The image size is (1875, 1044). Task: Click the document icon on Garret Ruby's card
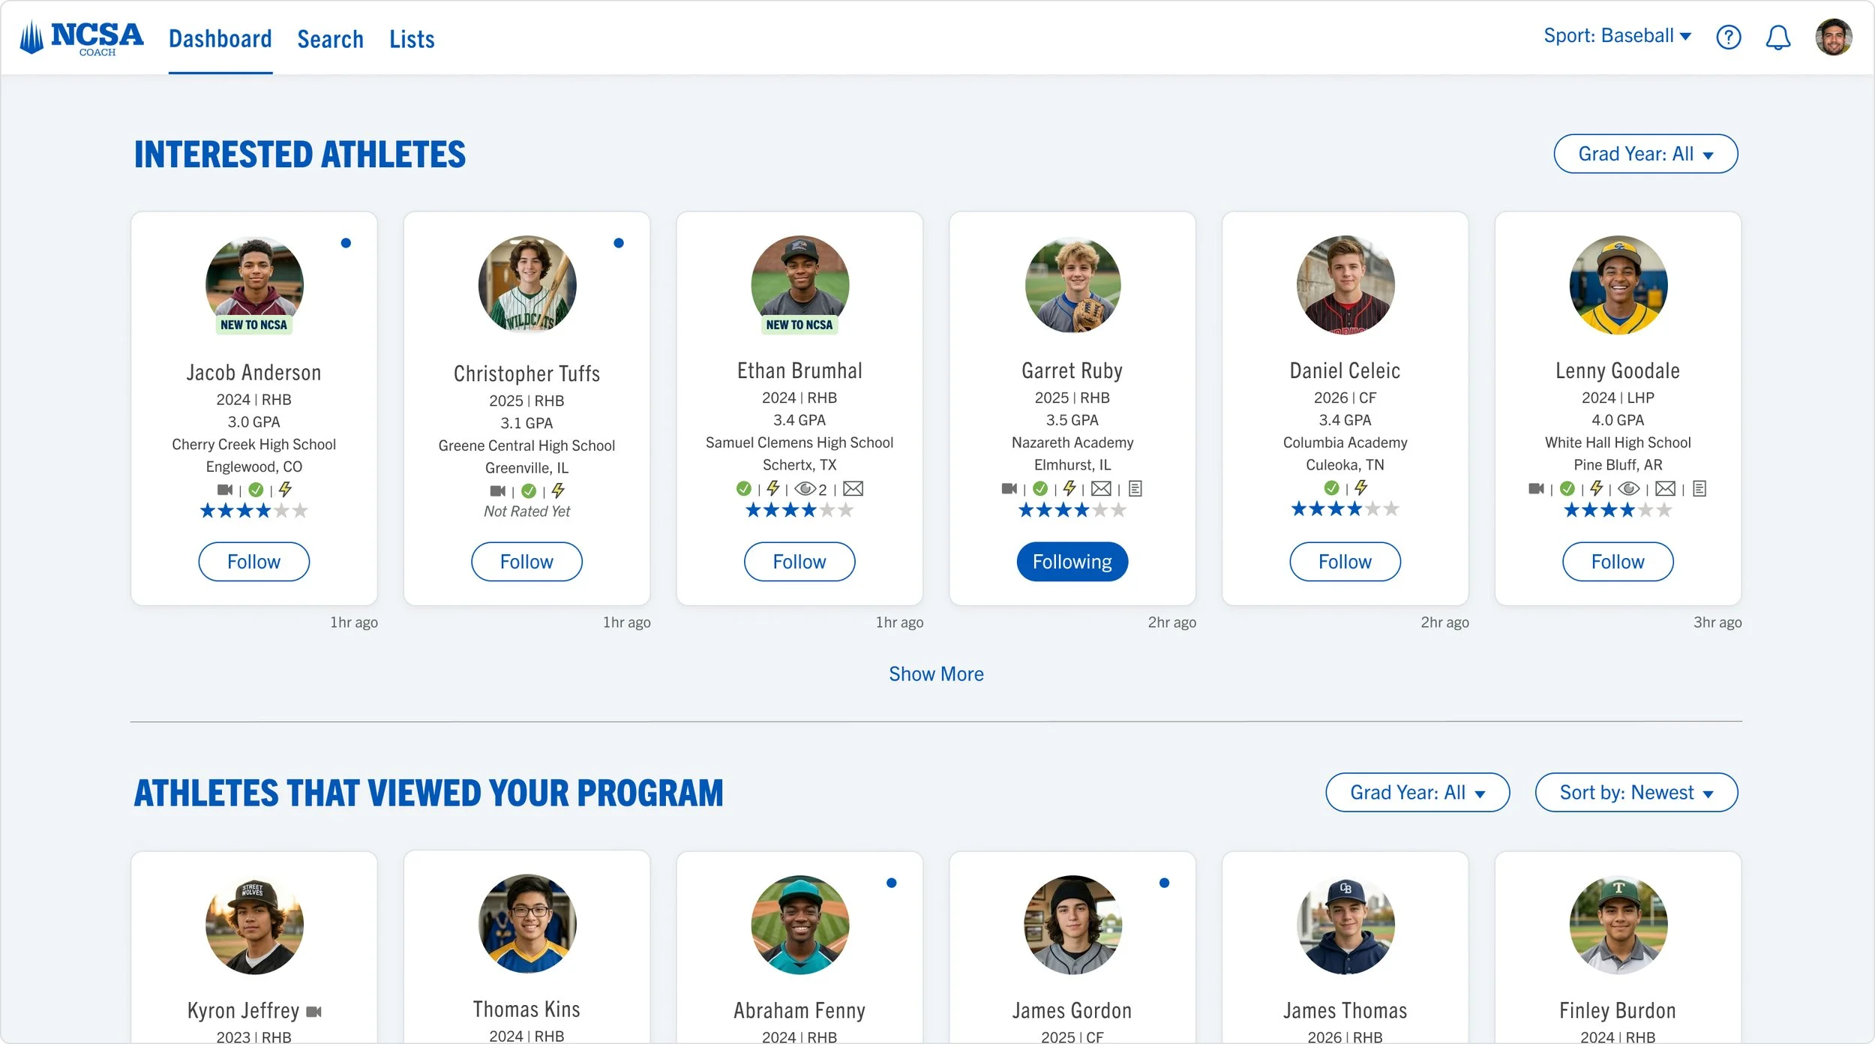[x=1135, y=489]
